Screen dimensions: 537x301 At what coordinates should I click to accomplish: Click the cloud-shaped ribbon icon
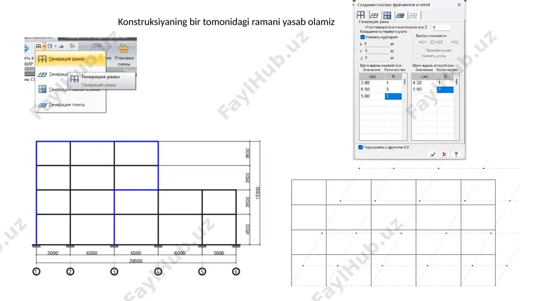pos(61,46)
